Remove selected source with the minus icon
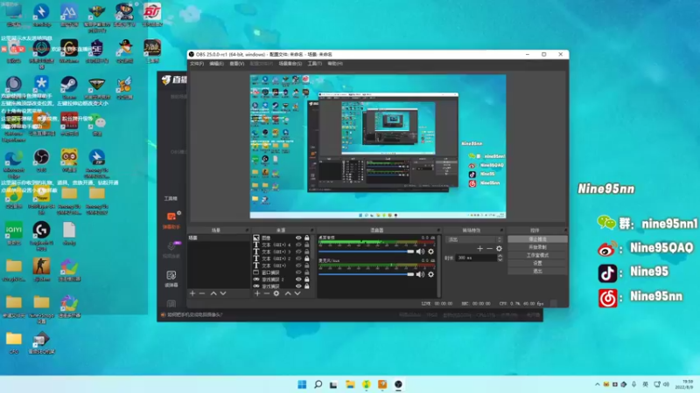700x393 pixels. pyautogui.click(x=267, y=293)
